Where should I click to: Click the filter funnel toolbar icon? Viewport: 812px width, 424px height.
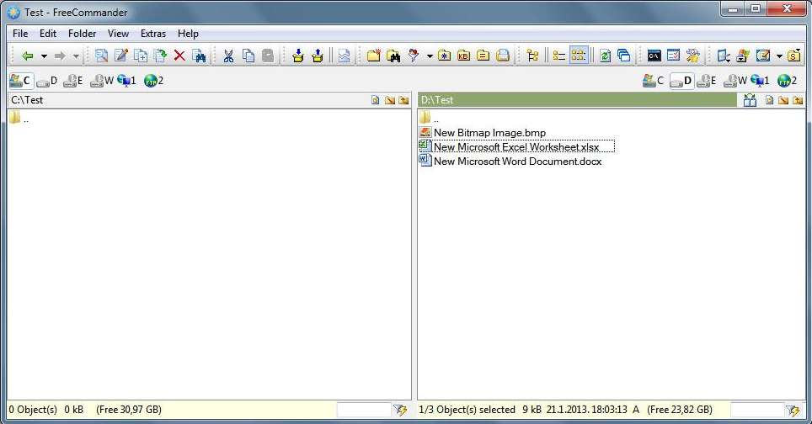pos(414,56)
